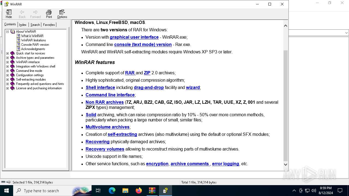Follow the 'error logging' link
The width and height of the screenshot is (349, 196).
pyautogui.click(x=225, y=164)
